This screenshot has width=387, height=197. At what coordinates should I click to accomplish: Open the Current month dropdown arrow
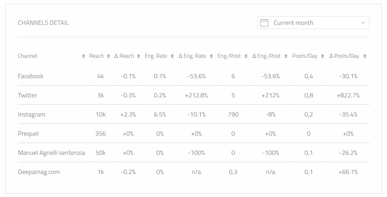363,23
